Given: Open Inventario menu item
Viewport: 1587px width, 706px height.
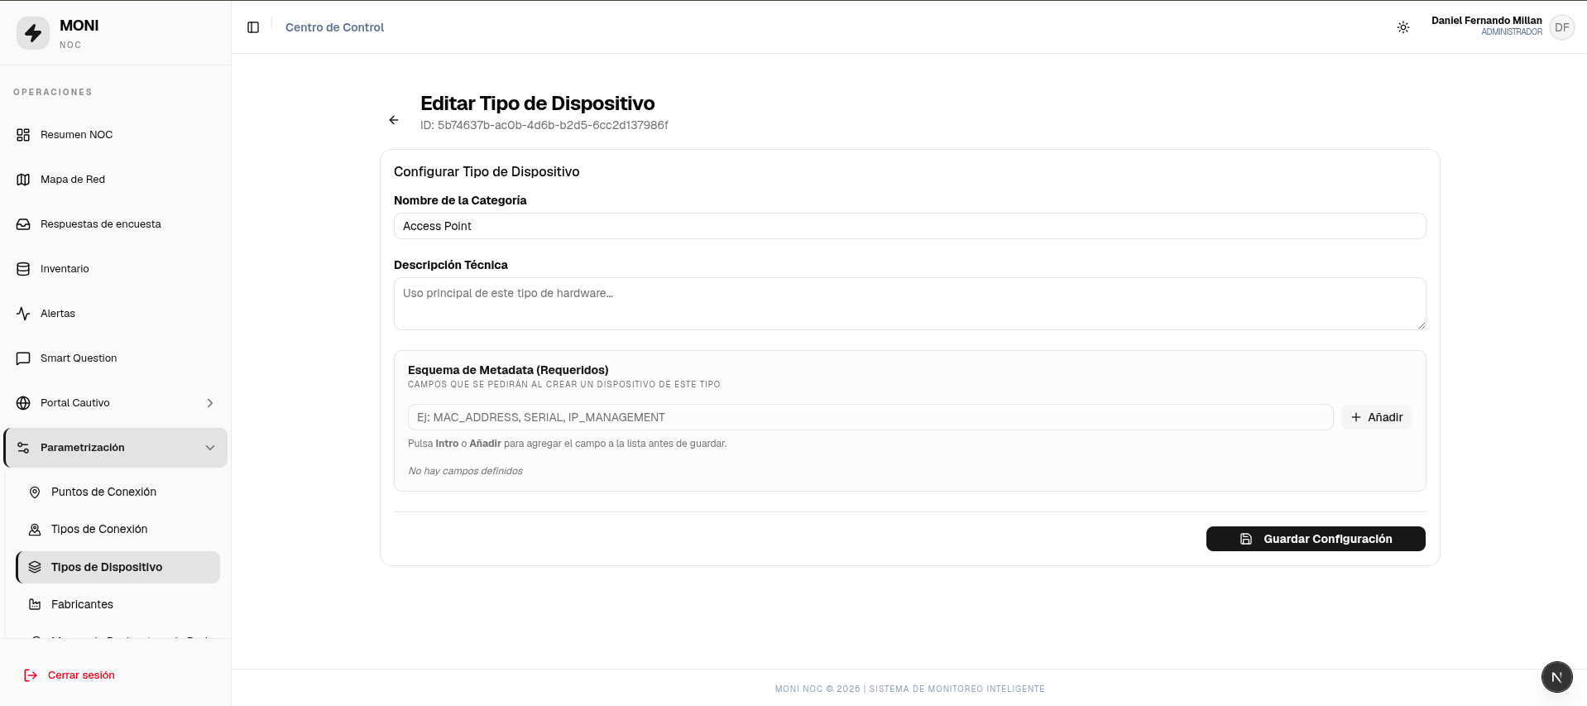Looking at the screenshot, I should pos(115,269).
